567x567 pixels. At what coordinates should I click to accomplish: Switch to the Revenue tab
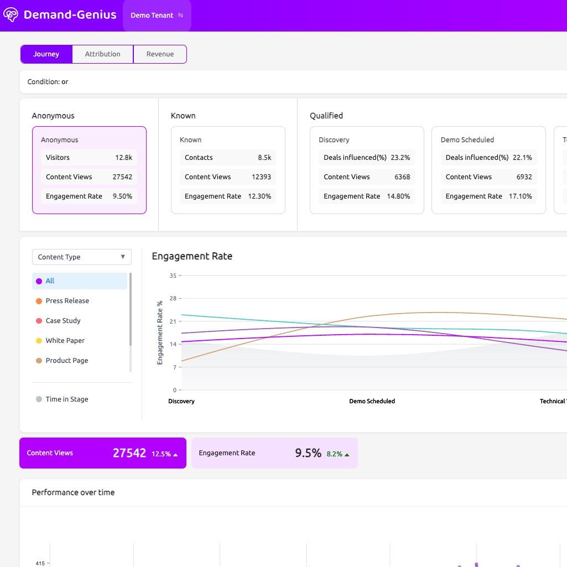(160, 54)
